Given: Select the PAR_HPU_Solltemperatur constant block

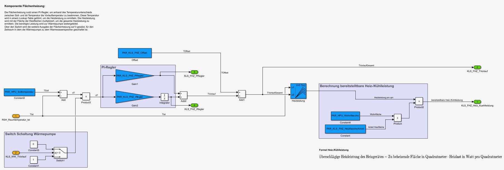Looking at the screenshot, I should tap(19, 92).
